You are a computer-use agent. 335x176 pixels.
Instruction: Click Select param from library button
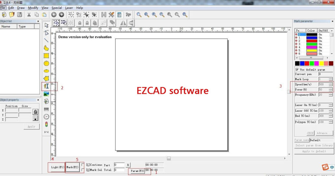coord(314,145)
